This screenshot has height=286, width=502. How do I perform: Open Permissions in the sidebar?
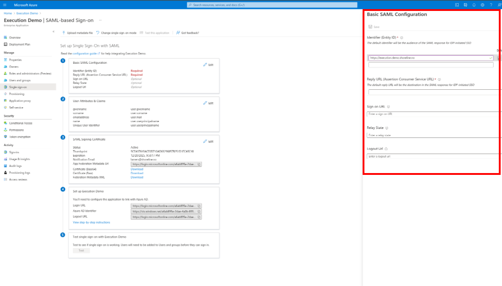coord(16,130)
